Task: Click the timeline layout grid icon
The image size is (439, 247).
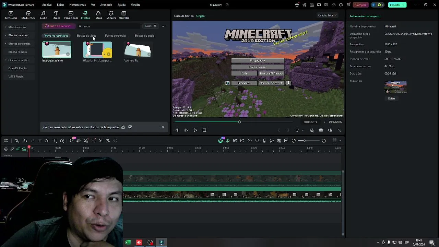Action: tap(6, 141)
